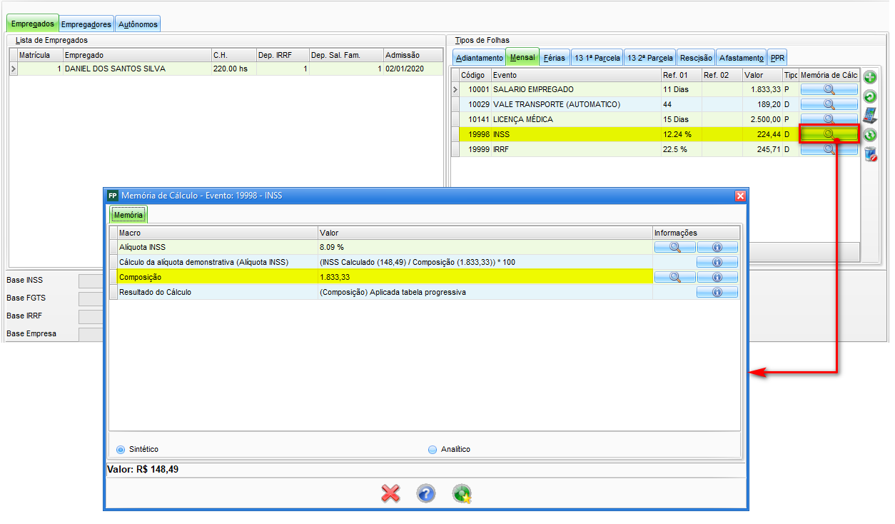
Task: Switch to the Rescisão tab
Action: click(696, 58)
